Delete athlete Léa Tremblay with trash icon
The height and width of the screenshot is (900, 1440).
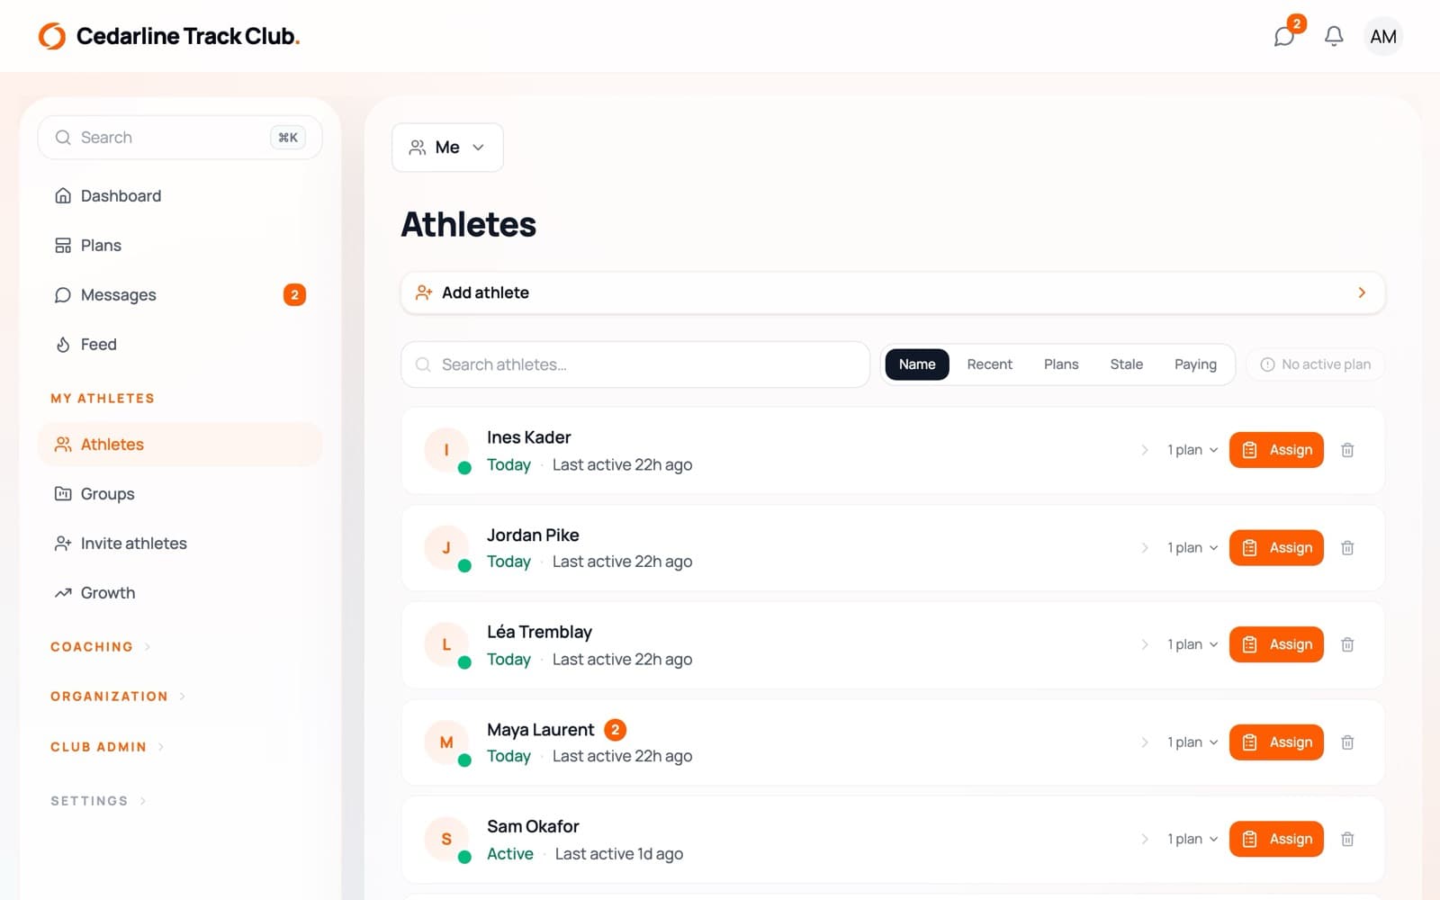click(1347, 644)
